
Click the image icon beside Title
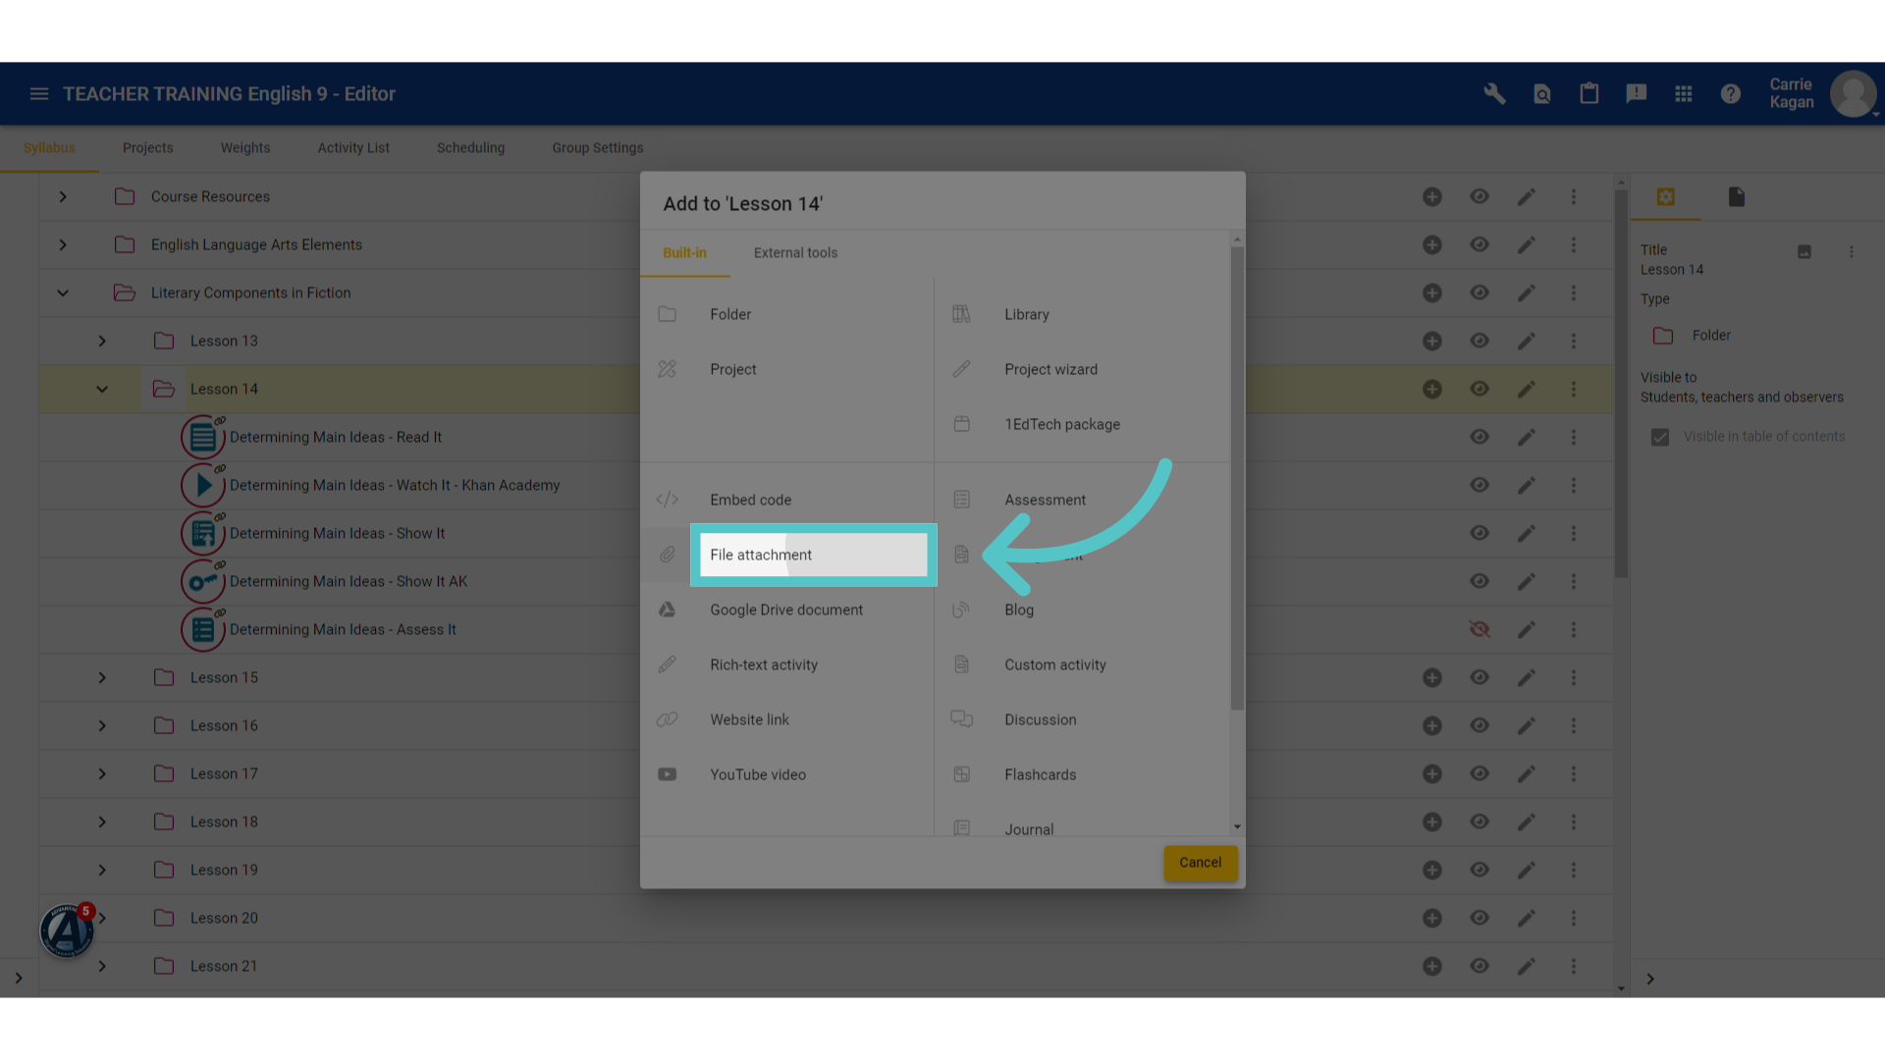[1804, 252]
